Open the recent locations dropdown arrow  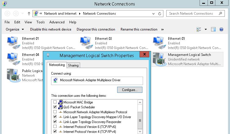click(23, 14)
